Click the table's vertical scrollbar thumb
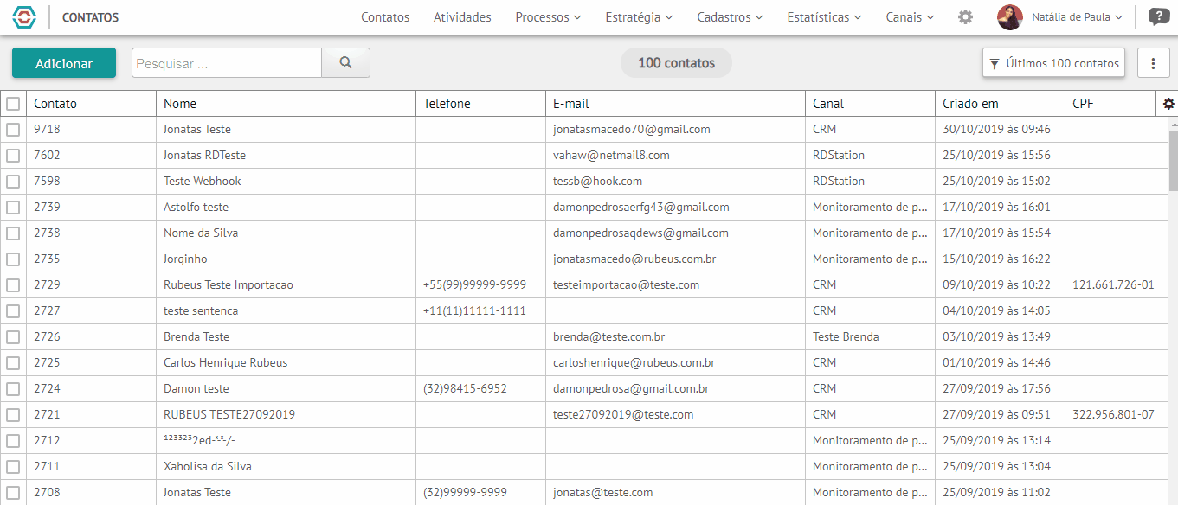Viewport: 1178px width, 505px height. pyautogui.click(x=1174, y=160)
